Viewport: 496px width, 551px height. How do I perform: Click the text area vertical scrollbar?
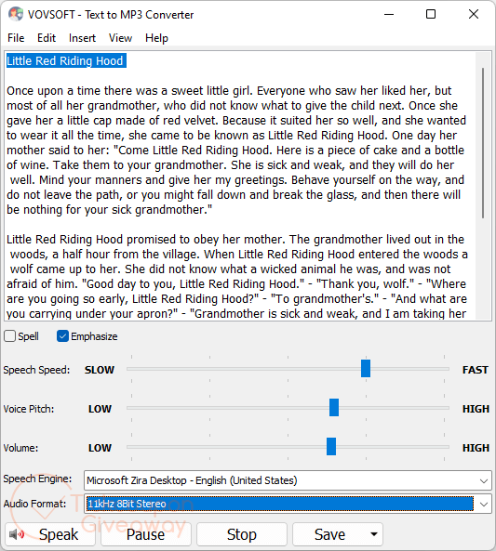[x=483, y=143]
